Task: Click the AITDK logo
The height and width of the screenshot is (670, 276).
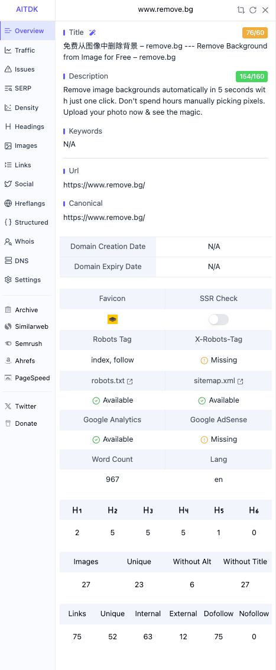Action: (27, 9)
